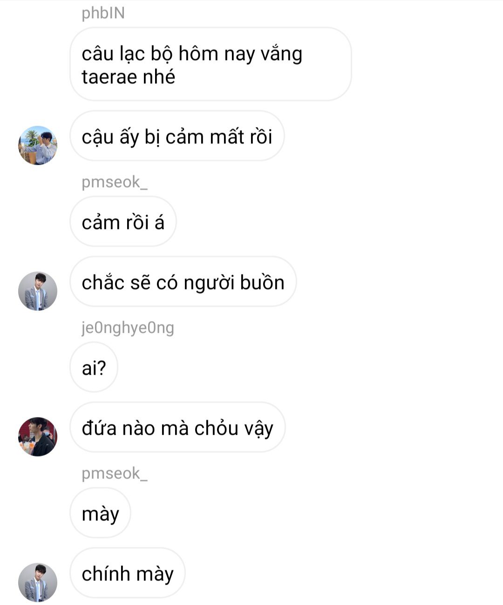Screen dimensions: 503x605
Task: Tap the "mày" message bubble
Action: (x=100, y=513)
